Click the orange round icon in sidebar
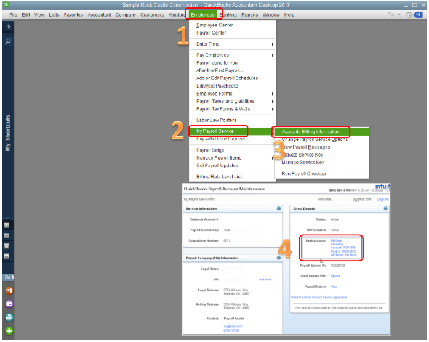The image size is (429, 342). pyautogui.click(x=9, y=290)
